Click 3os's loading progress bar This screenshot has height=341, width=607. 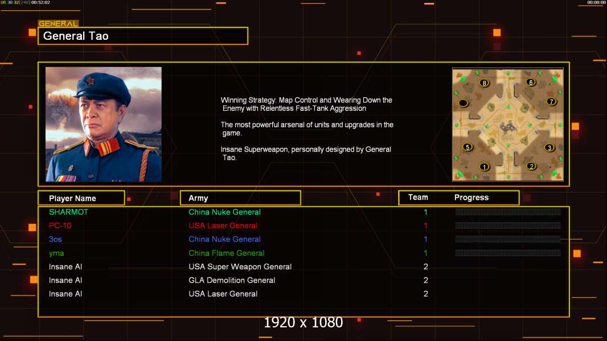pyautogui.click(x=508, y=239)
